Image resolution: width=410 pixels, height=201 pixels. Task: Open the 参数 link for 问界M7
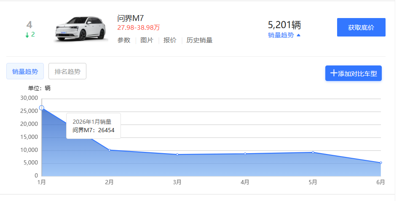tap(124, 40)
